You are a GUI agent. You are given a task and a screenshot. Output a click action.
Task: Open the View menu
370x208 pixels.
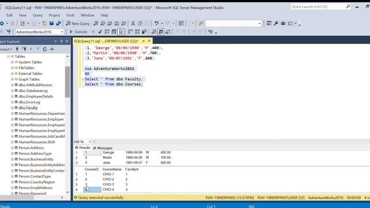(x=23, y=15)
